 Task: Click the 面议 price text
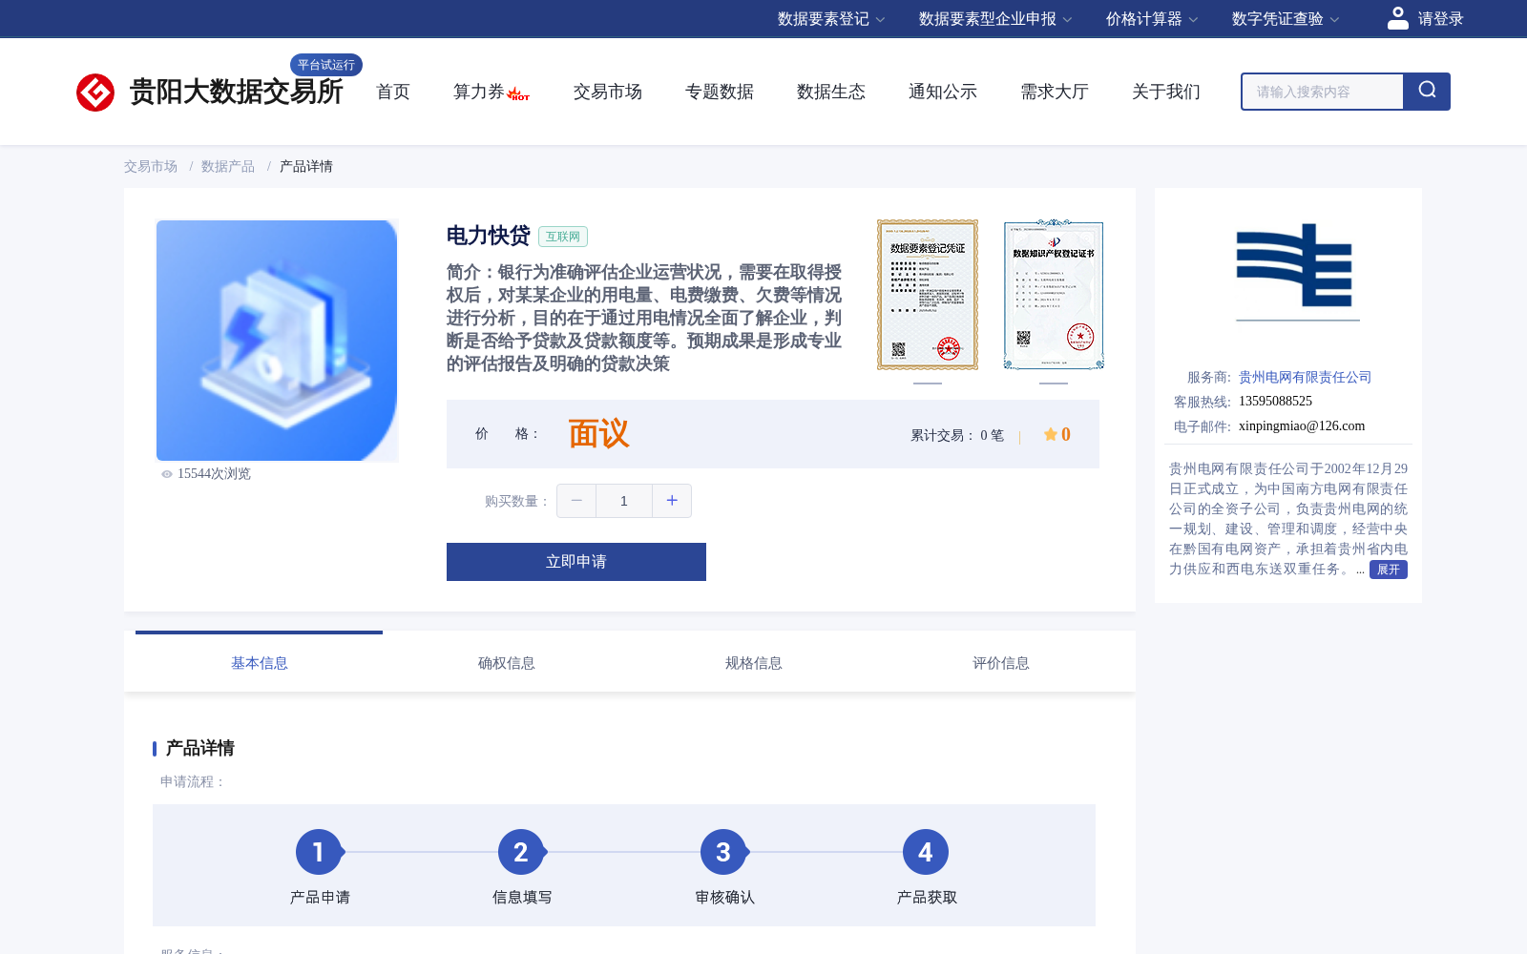click(599, 434)
